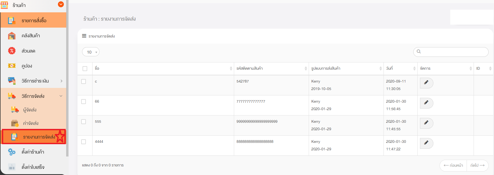Click วิธีการจัดส่ง shipping method menu
Image resolution: width=494 pixels, height=175 pixels.
coord(33,96)
